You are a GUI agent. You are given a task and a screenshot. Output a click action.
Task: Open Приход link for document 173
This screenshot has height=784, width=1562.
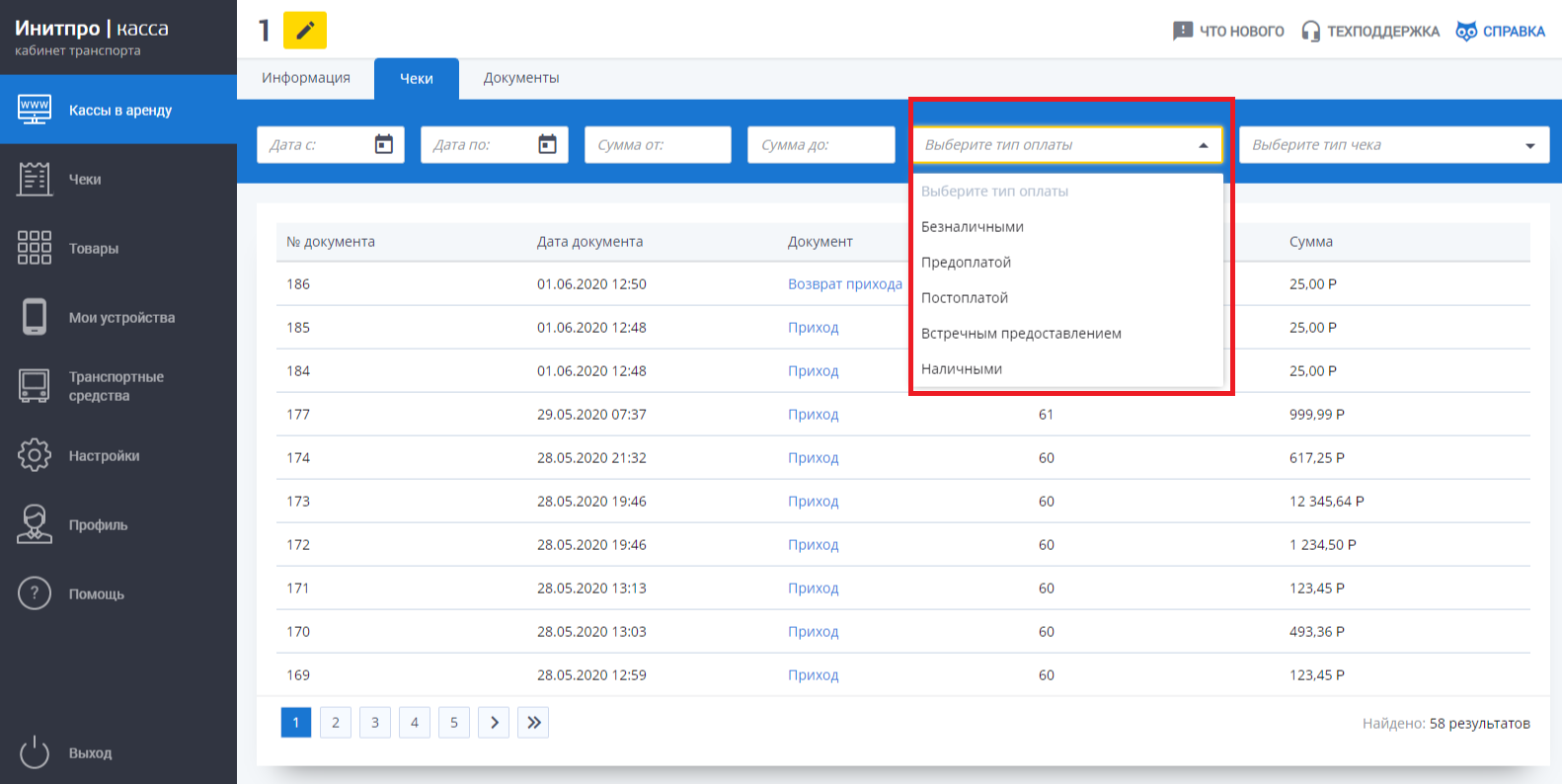pos(814,501)
